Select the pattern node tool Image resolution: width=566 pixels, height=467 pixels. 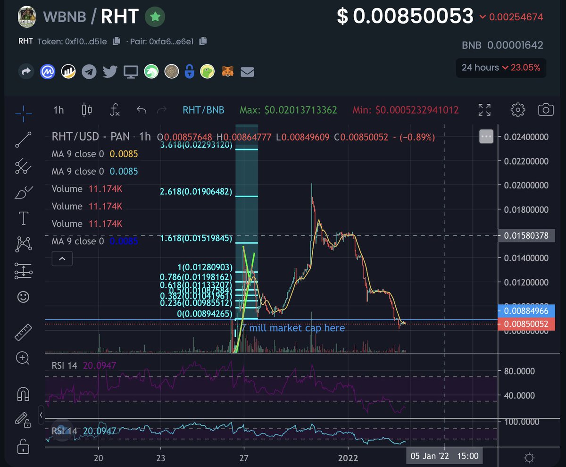23,244
